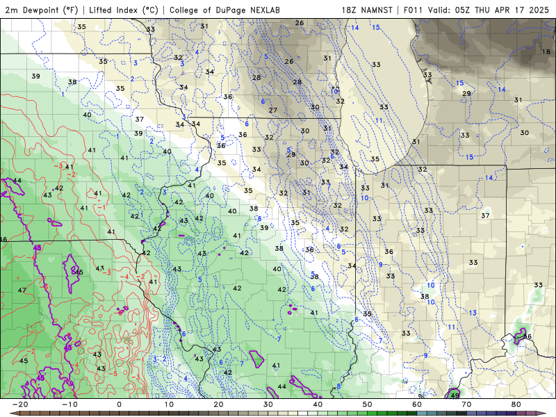Click the dewpoint value 18 on map

pos(546,51)
